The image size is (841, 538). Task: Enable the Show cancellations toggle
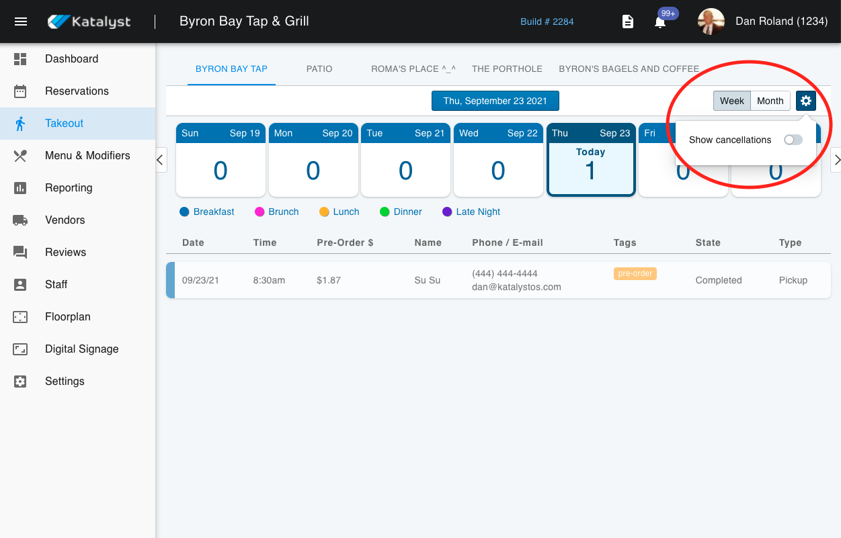[x=793, y=140]
